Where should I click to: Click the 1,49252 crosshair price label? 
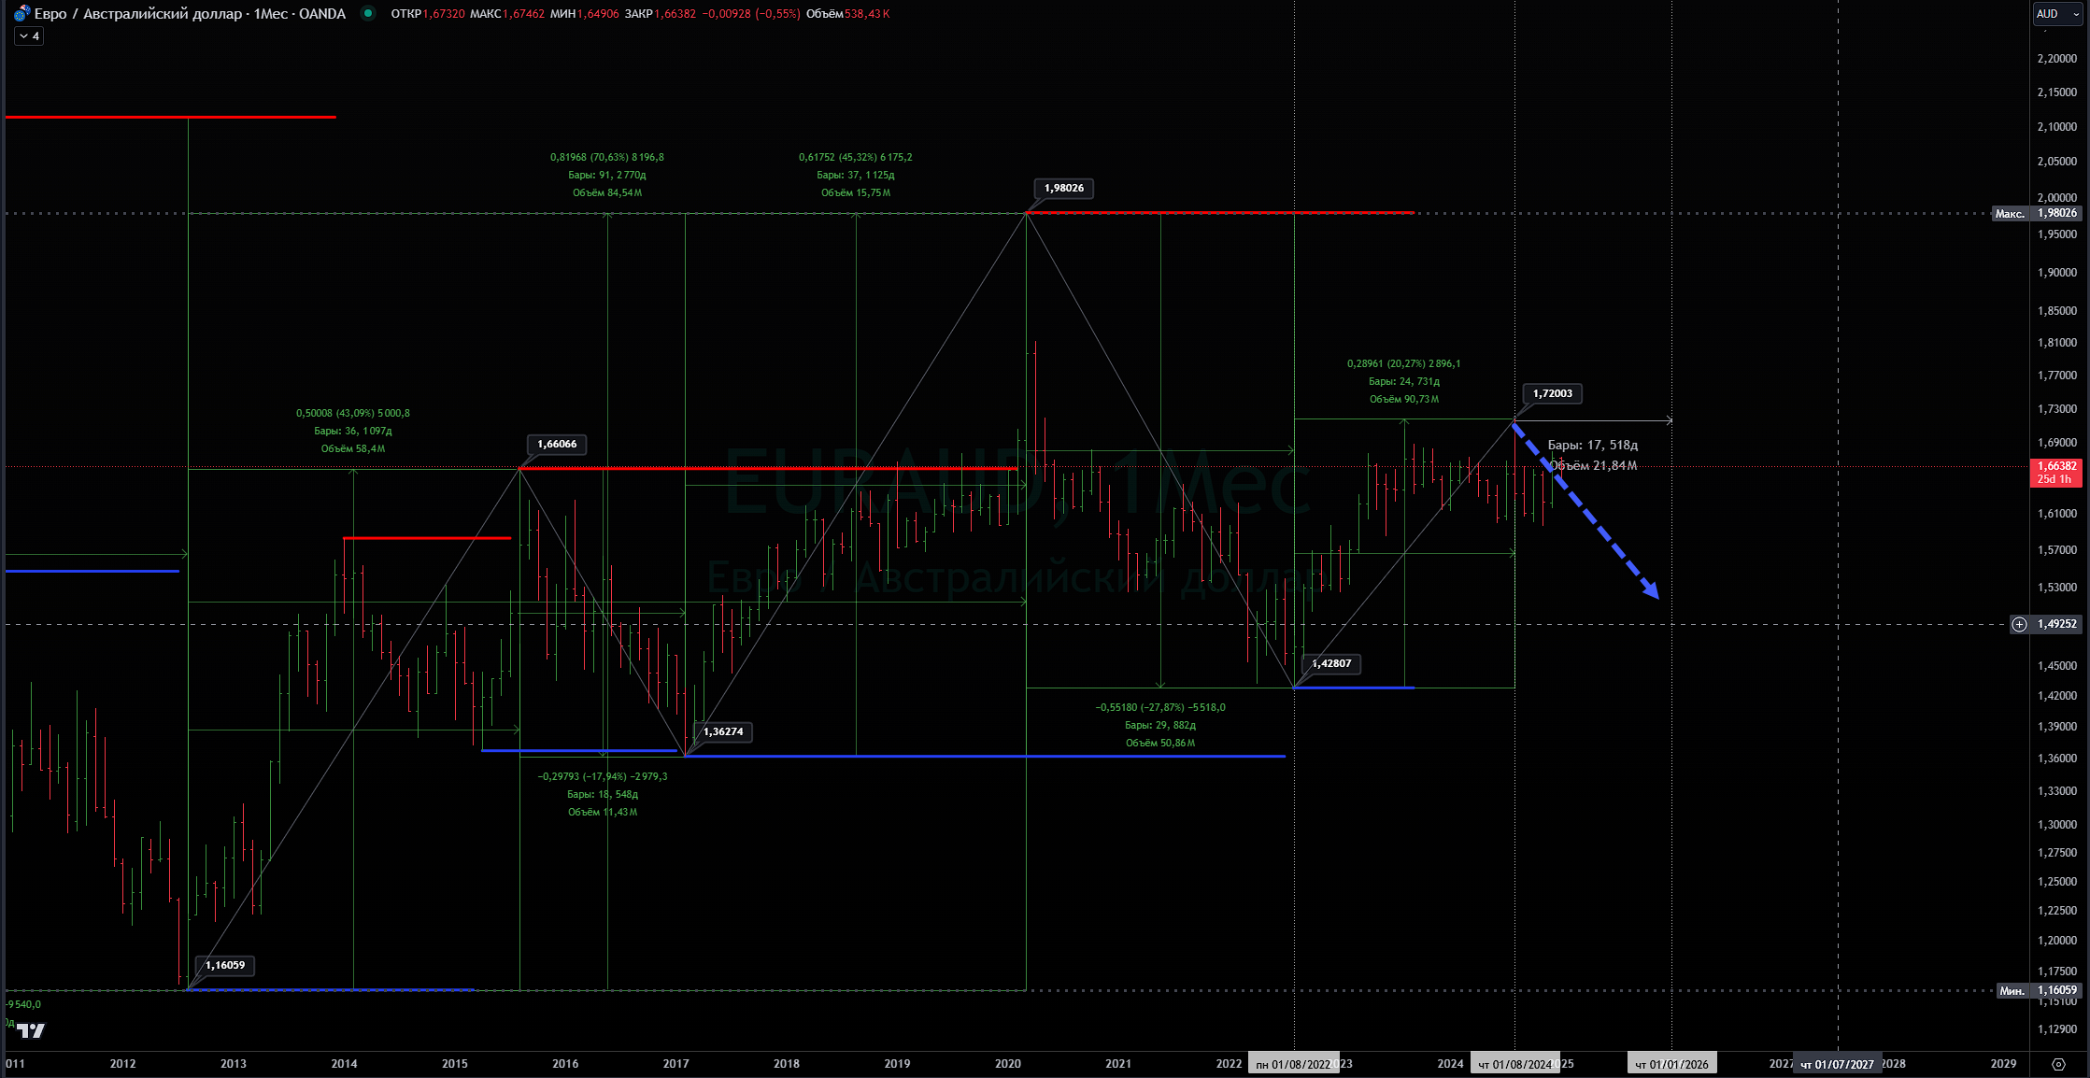pyautogui.click(x=2057, y=624)
